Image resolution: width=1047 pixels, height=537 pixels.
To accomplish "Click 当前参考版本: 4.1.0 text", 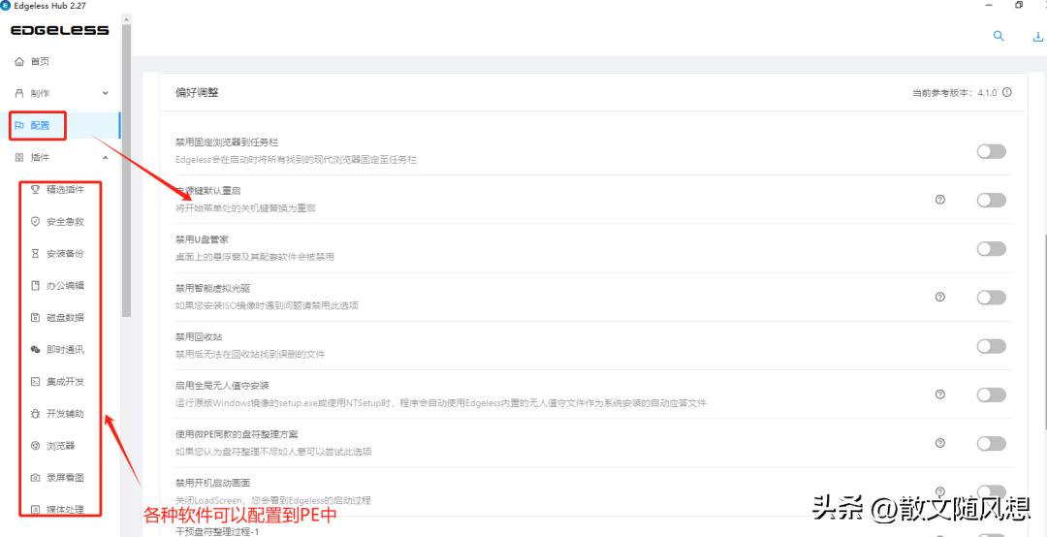I will [x=955, y=93].
